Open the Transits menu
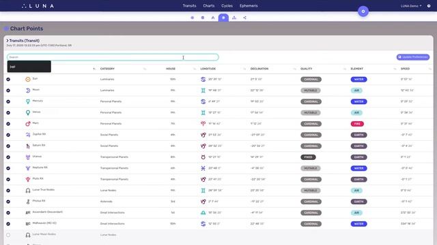 click(190, 6)
